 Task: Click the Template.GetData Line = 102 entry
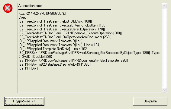53,49
